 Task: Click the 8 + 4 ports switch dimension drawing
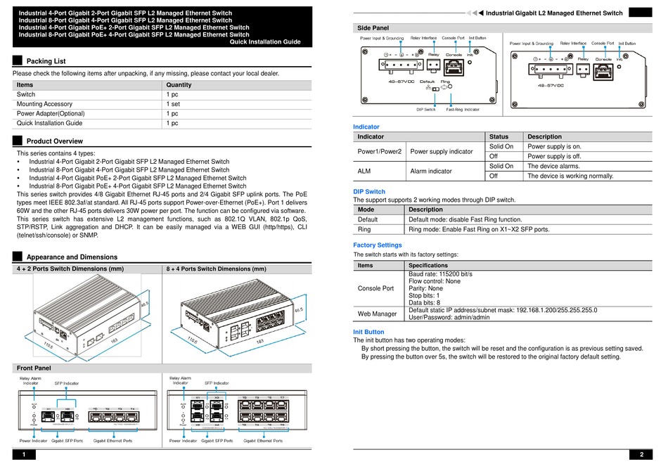pos(238,318)
